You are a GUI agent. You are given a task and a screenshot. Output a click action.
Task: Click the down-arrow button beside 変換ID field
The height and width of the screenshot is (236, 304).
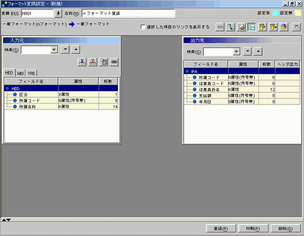(x=58, y=13)
